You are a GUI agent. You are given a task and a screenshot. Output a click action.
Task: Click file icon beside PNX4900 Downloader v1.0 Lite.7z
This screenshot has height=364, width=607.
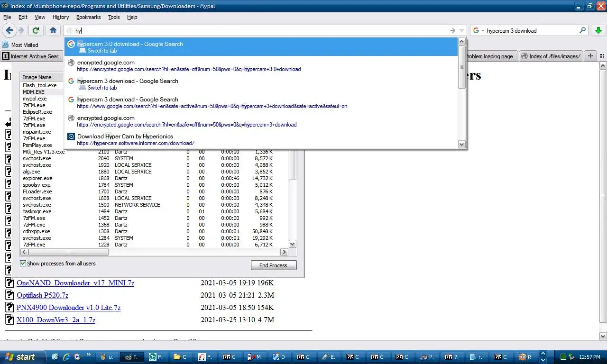coord(9,307)
